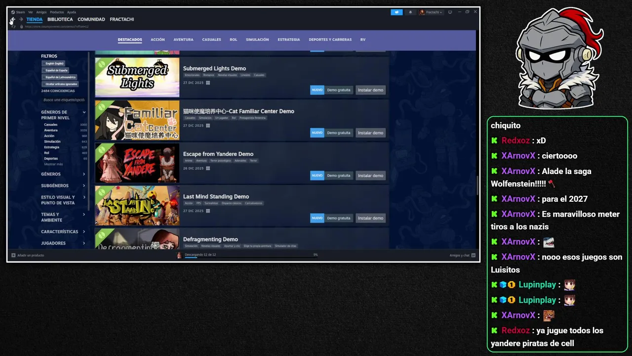Click Mostrar más under genres

[53, 164]
